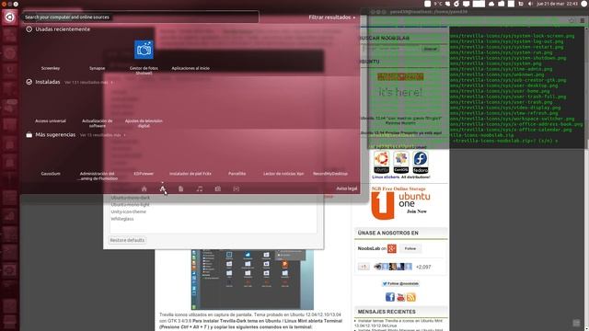Open the Ubuntu Dash home button

coord(9,17)
